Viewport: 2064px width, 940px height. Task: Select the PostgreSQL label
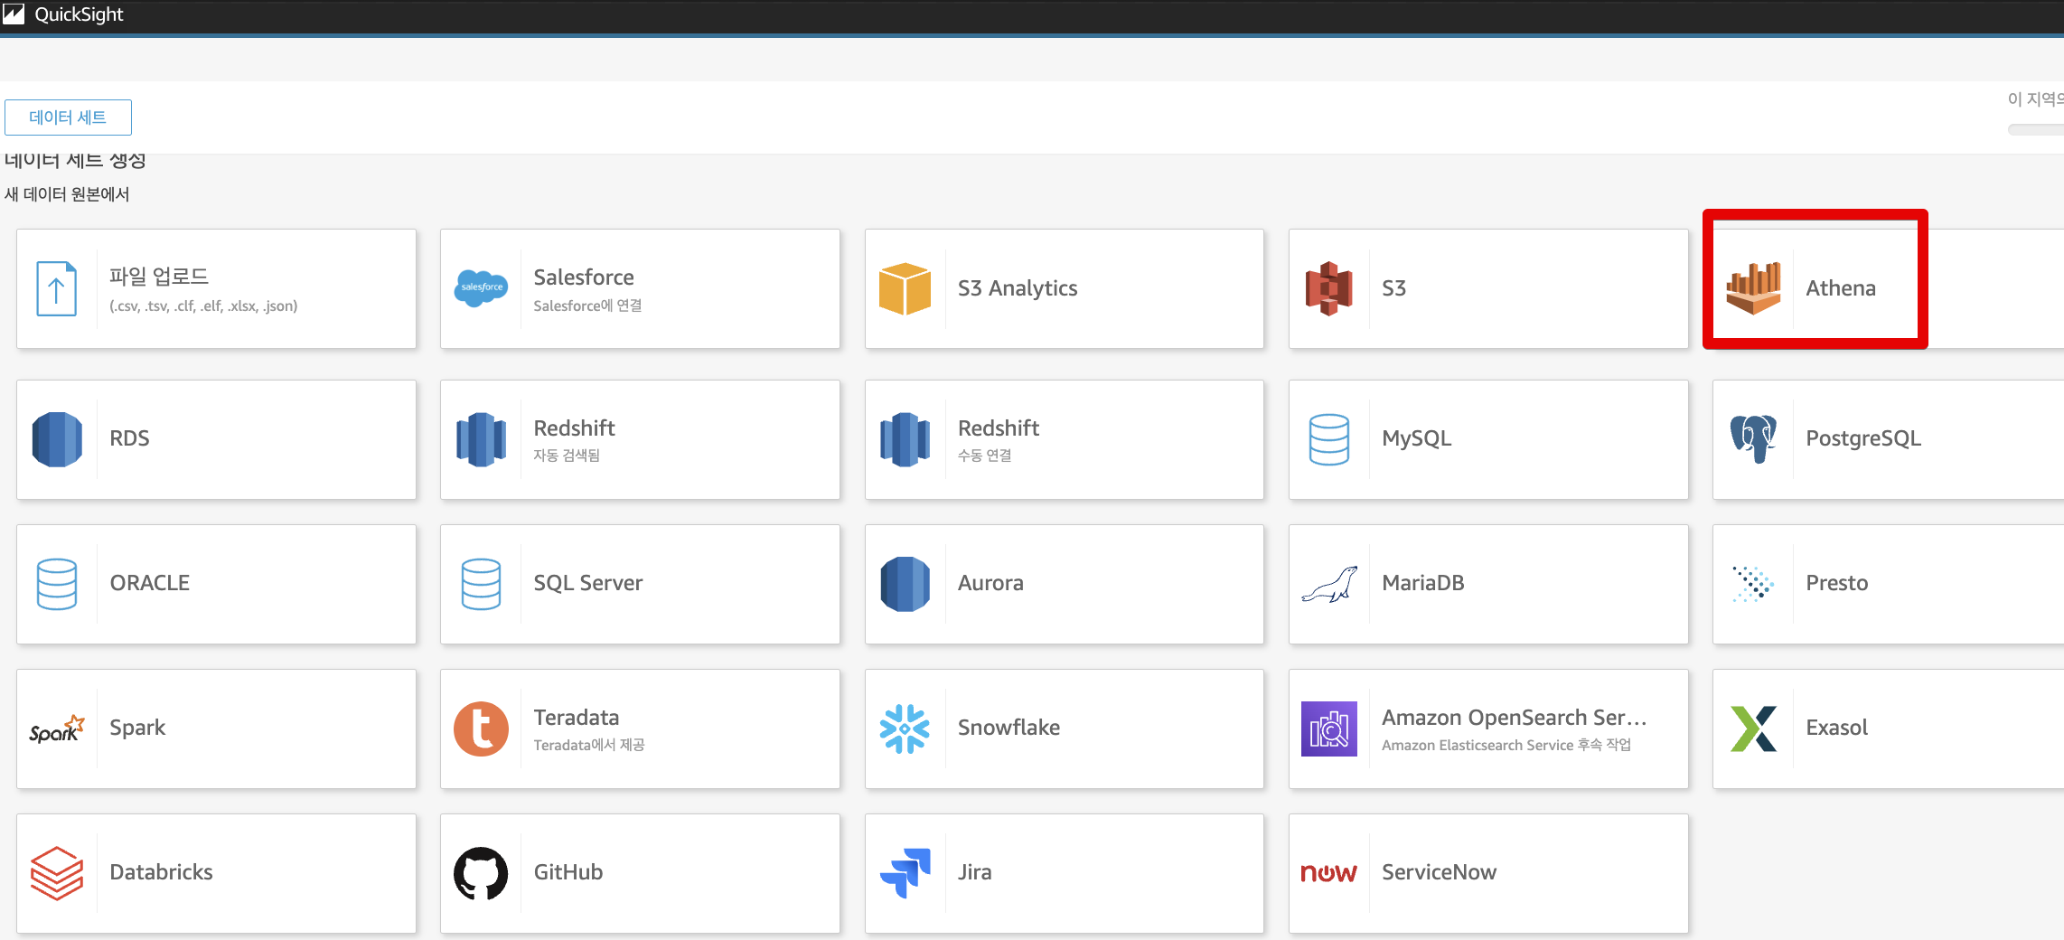pyautogui.click(x=1863, y=438)
